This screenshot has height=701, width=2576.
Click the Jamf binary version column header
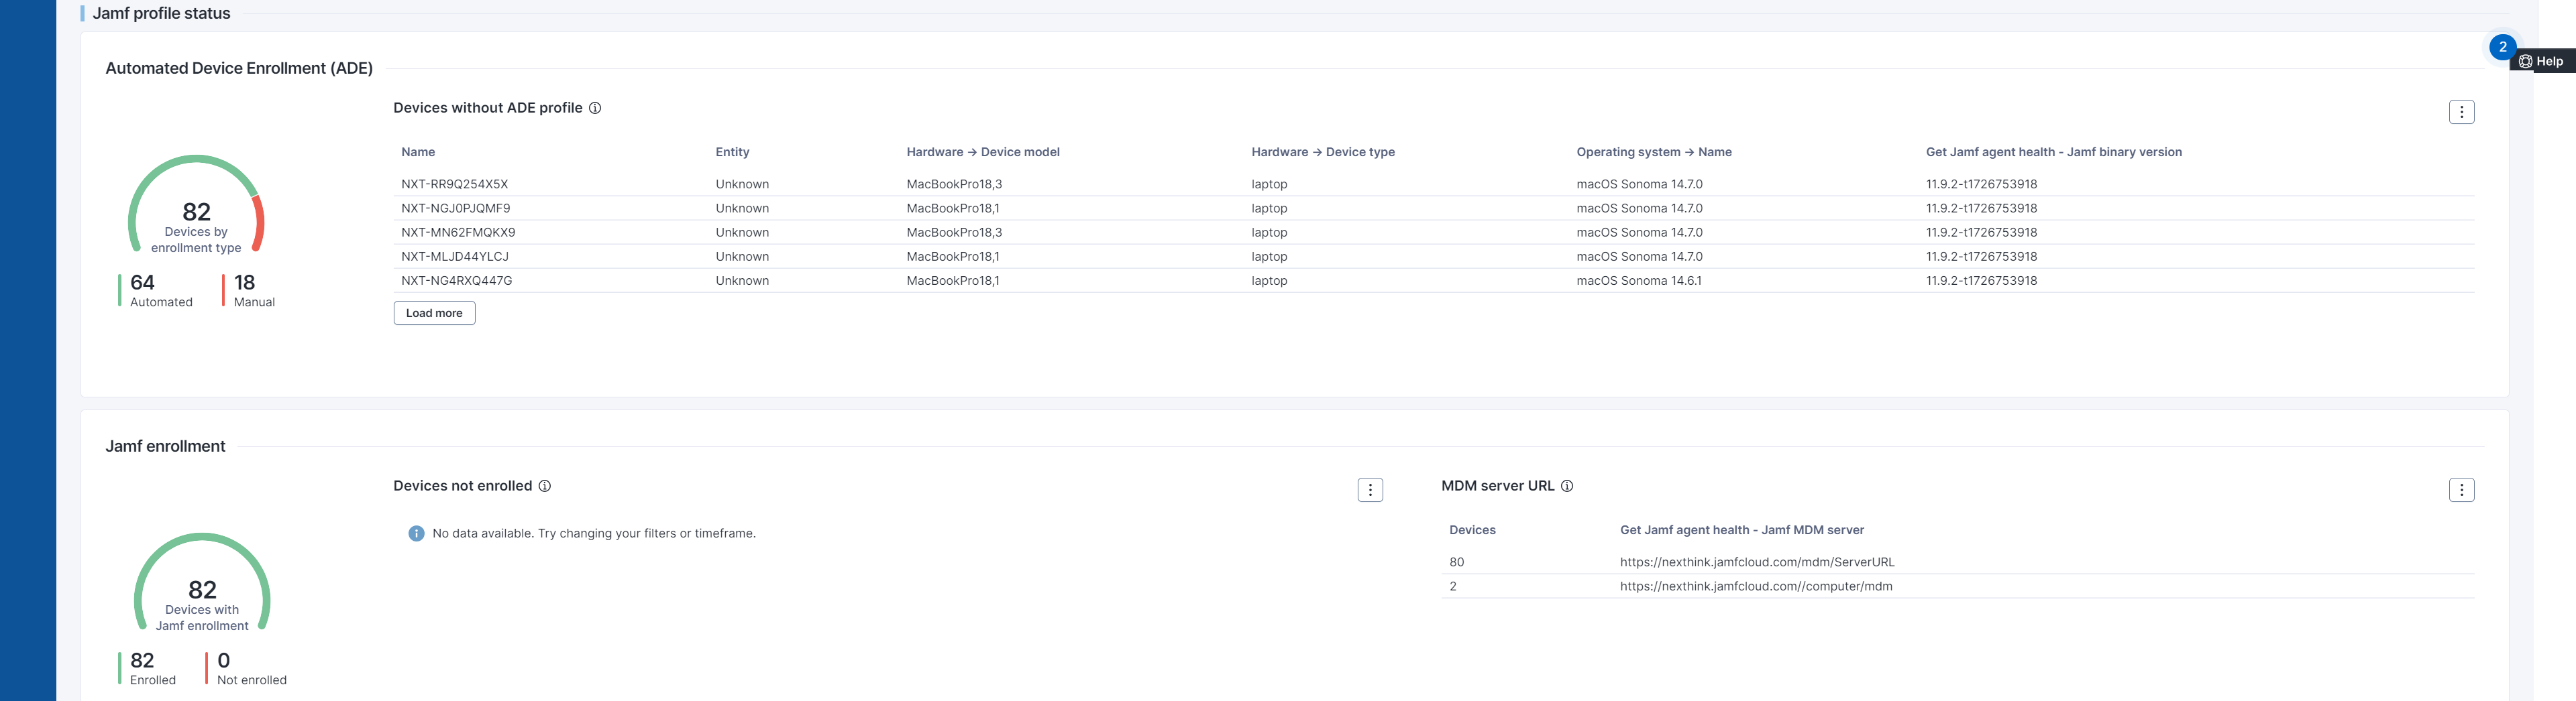click(x=2054, y=151)
